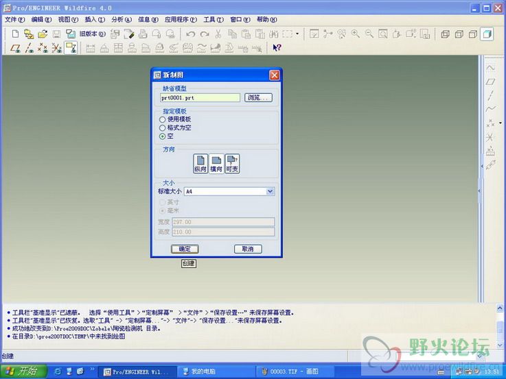Switch to 00003.TIF 画图 taskbar window
Screen dimensions: 506x379
[295, 371]
